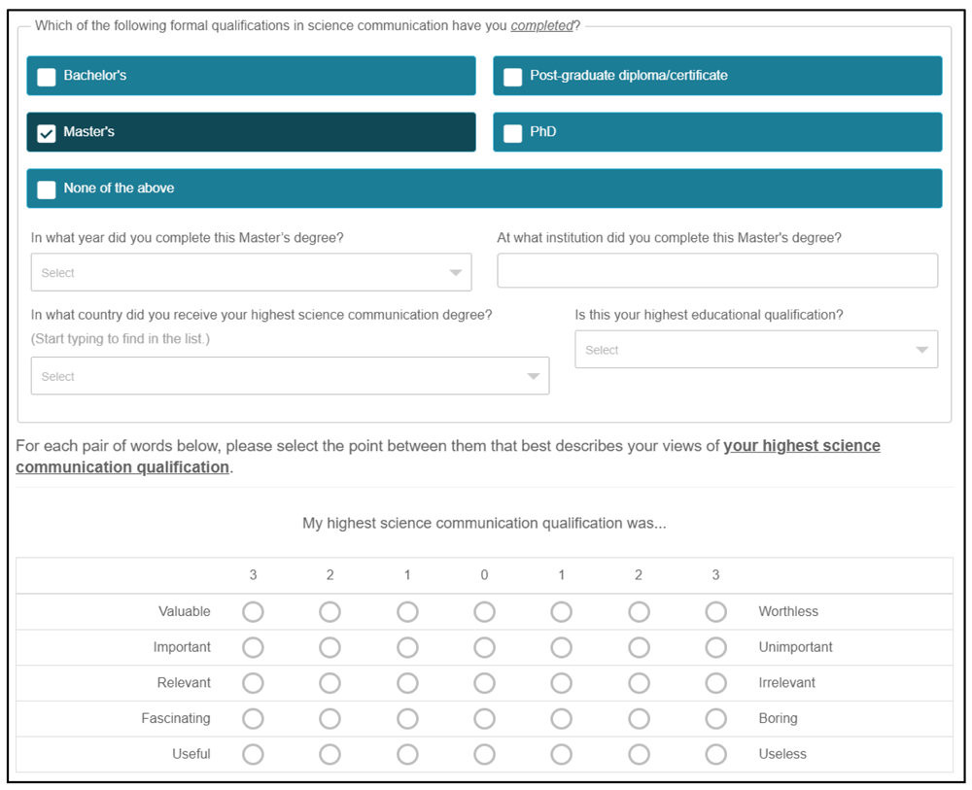Select left-side 1 in the Fascinating row
Image resolution: width=972 pixels, height=790 pixels.
407,719
